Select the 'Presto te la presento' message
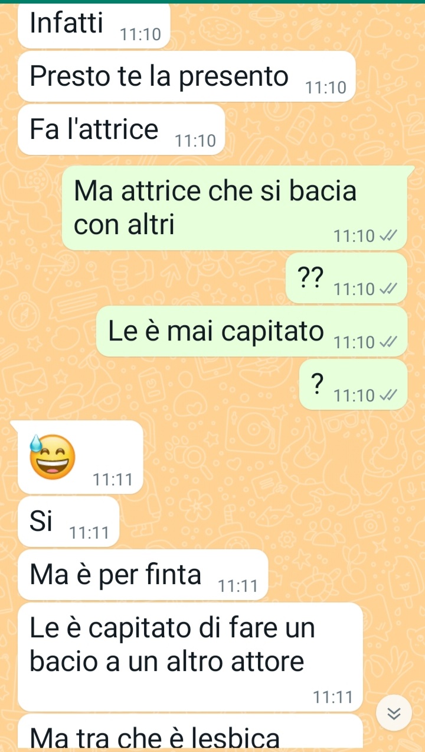The width and height of the screenshot is (425, 752). coord(187,76)
